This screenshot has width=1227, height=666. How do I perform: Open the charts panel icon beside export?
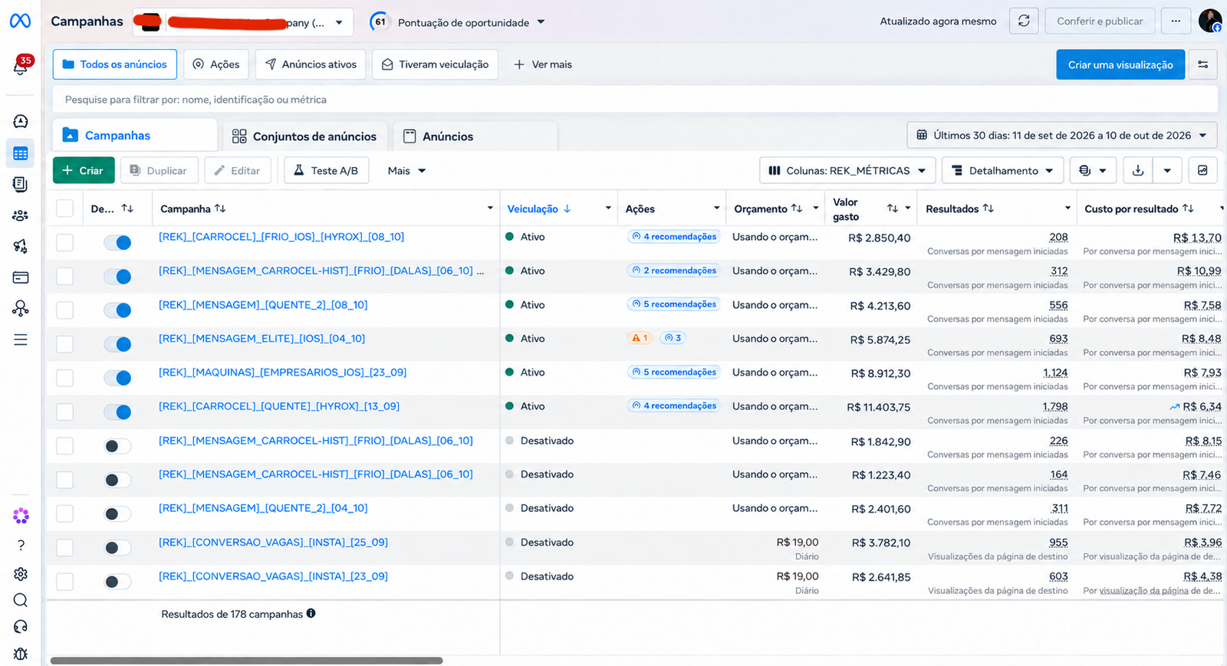(x=1202, y=171)
